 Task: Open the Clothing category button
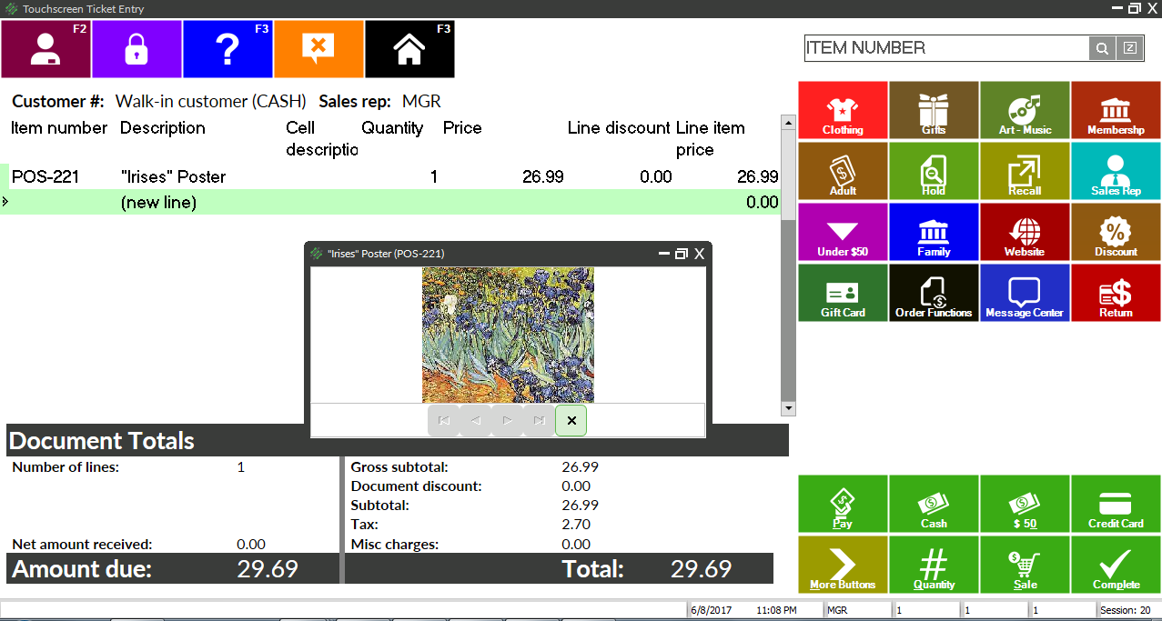coord(843,111)
